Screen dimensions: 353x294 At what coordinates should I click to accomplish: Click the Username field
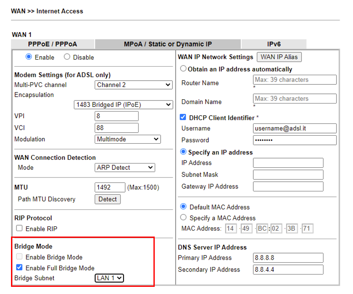(295, 128)
